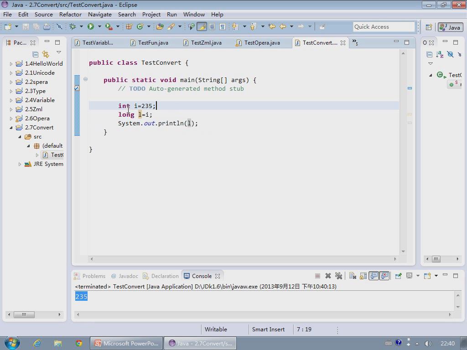Image resolution: width=467 pixels, height=350 pixels.
Task: Open Internet Explorer from the taskbar
Action: click(x=37, y=343)
